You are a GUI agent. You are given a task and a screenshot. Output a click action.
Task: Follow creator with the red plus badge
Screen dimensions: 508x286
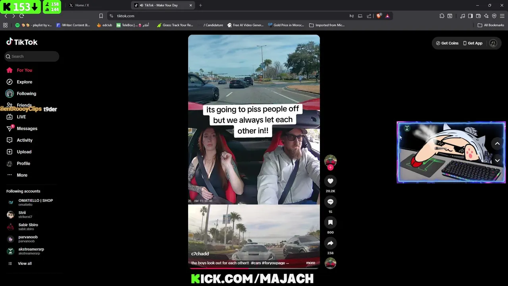pos(330,168)
